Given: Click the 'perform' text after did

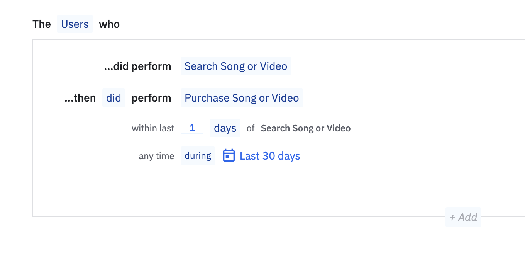Looking at the screenshot, I should coord(151,98).
